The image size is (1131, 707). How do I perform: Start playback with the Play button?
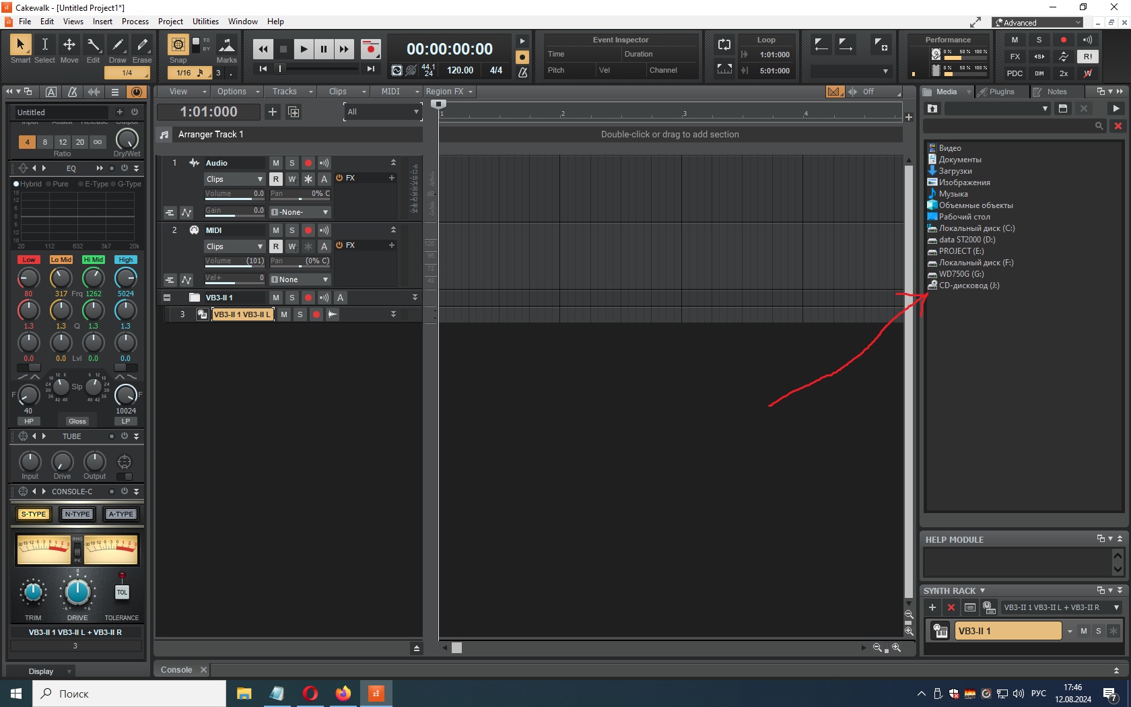click(304, 48)
